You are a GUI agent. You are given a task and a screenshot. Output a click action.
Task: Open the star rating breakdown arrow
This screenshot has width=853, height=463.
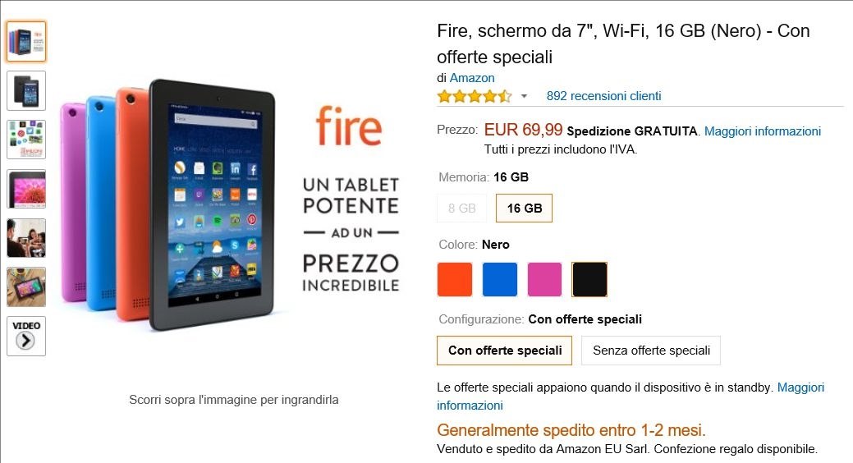[x=524, y=96]
